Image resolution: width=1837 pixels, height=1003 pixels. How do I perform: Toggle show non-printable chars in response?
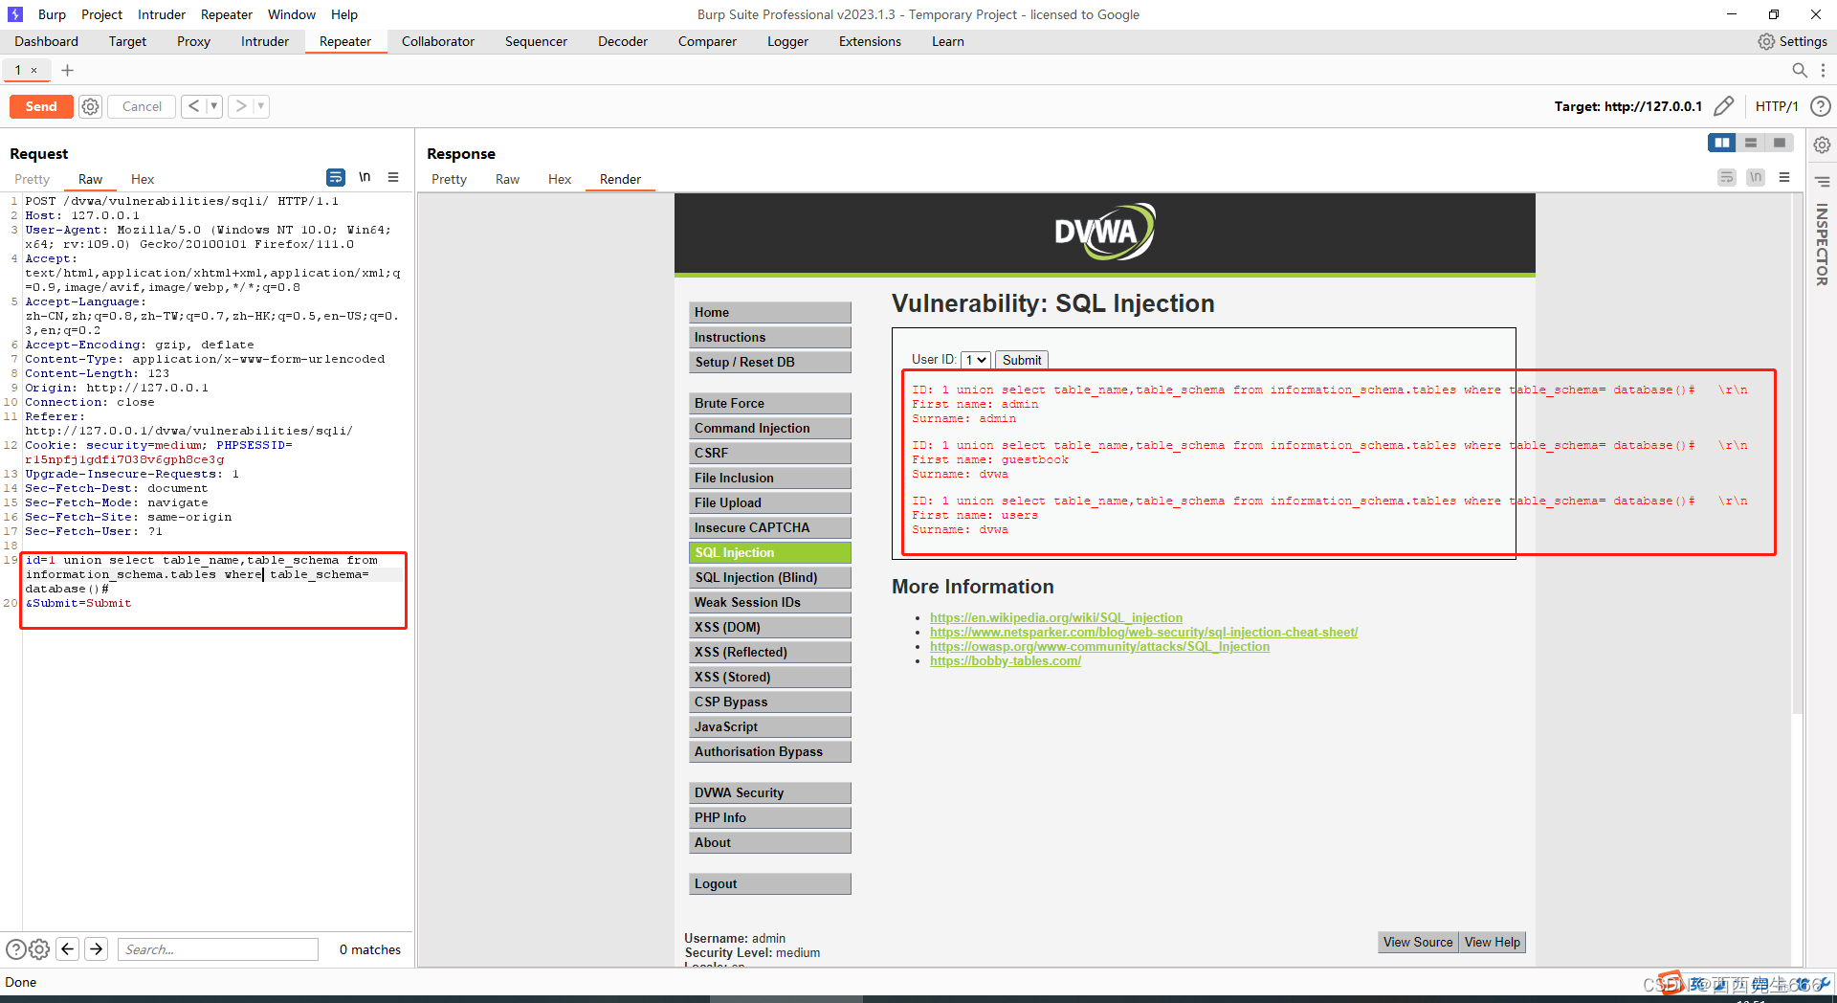click(x=1756, y=177)
